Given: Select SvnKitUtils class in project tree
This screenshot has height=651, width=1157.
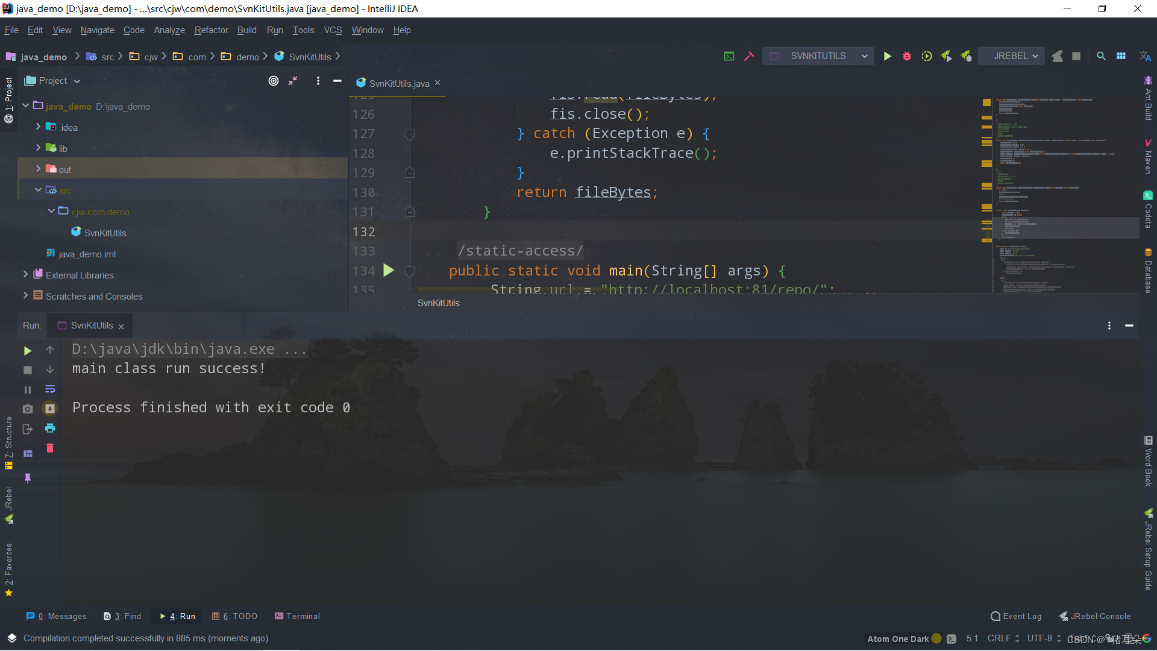Looking at the screenshot, I should coord(105,233).
